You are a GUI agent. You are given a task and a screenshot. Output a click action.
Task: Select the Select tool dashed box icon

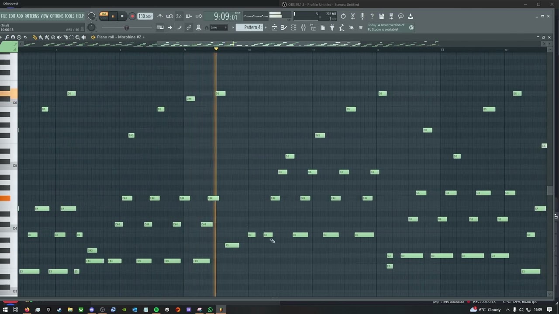72,38
